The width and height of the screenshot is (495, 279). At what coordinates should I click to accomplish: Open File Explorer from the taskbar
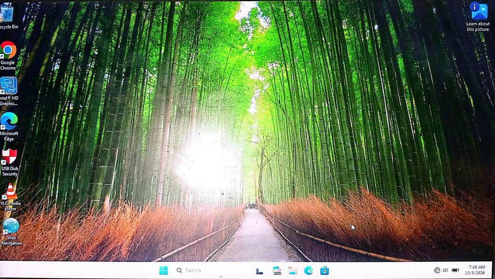(293, 271)
